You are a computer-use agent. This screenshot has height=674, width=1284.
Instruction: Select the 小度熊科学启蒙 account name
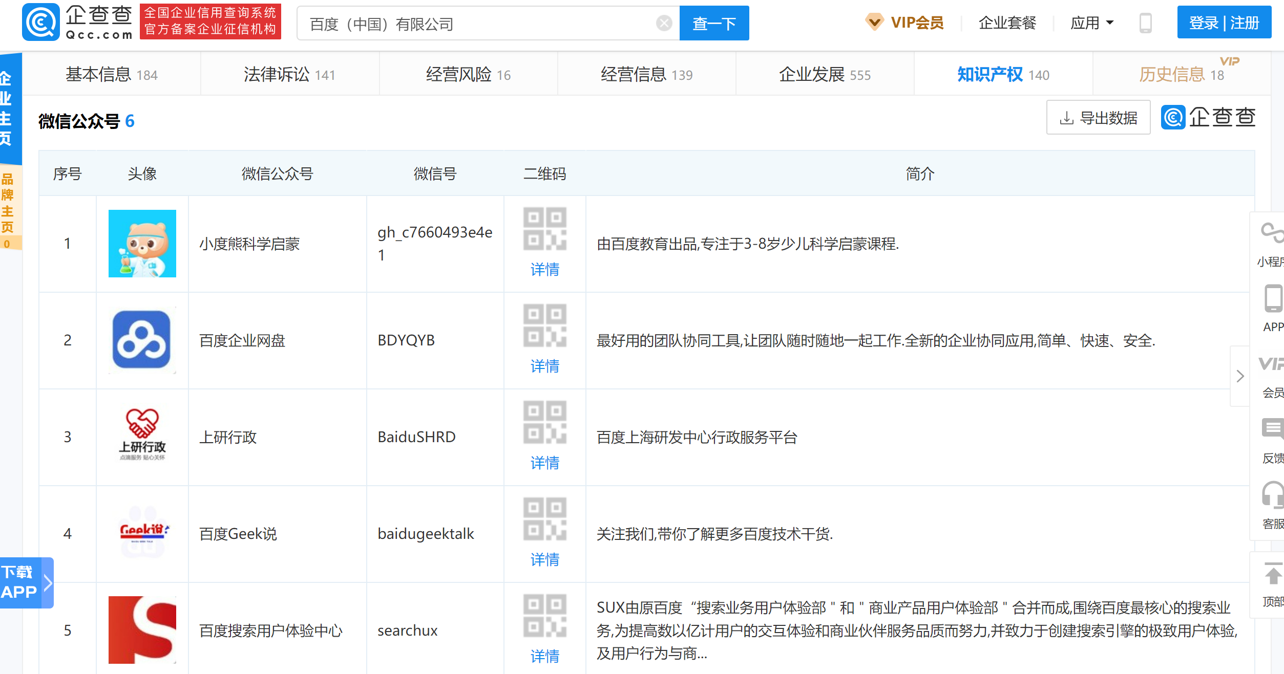[x=249, y=244]
